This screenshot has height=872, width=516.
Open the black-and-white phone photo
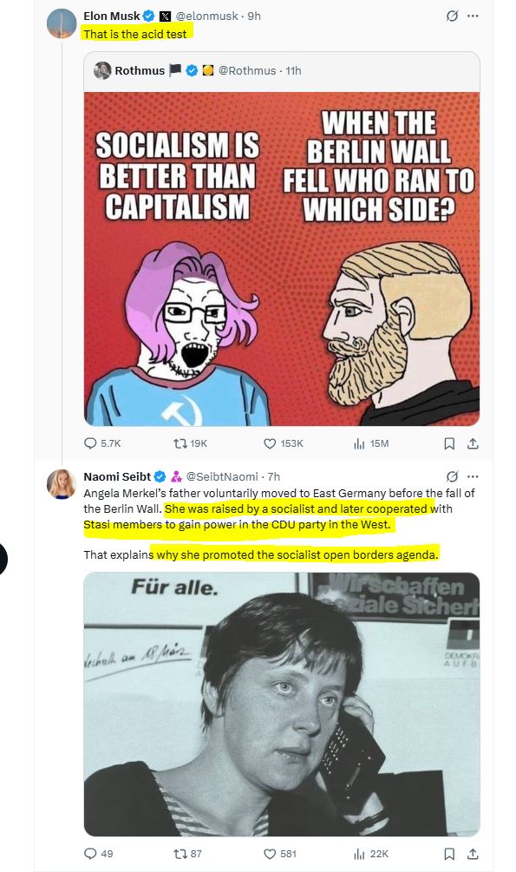[281, 704]
